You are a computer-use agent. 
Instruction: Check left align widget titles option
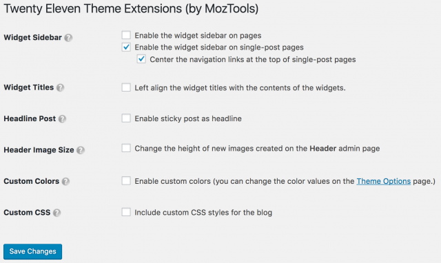click(x=126, y=87)
